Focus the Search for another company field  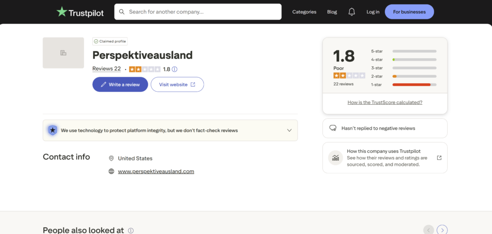(198, 12)
